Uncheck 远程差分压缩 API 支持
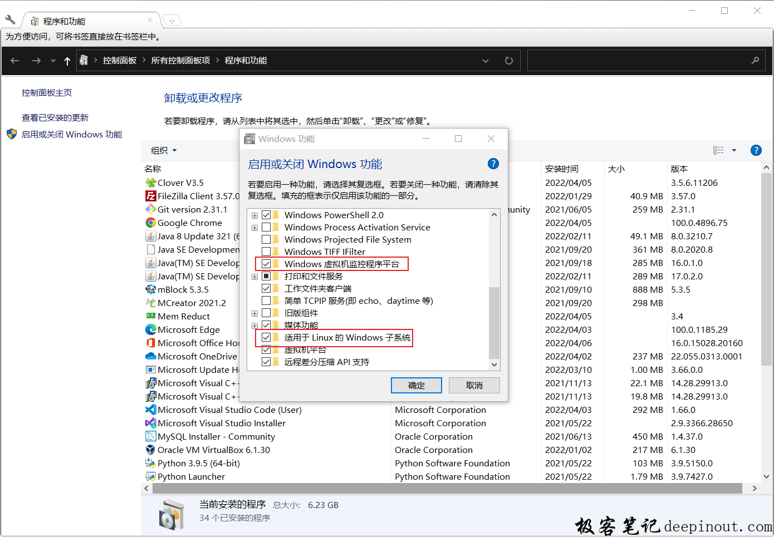Image resolution: width=774 pixels, height=537 pixels. (x=266, y=362)
